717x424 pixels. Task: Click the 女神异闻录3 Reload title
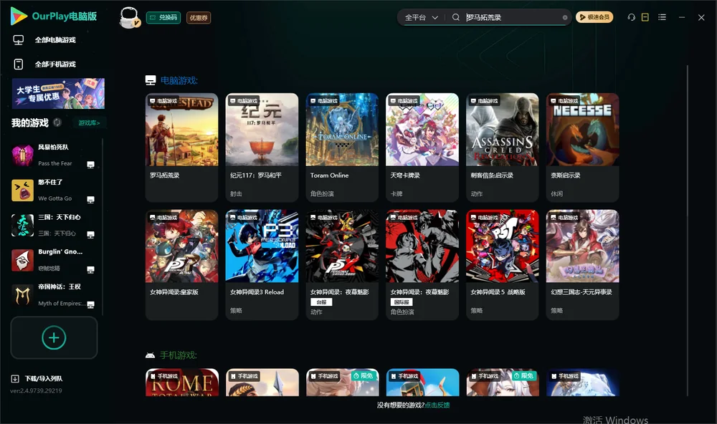pyautogui.click(x=257, y=292)
